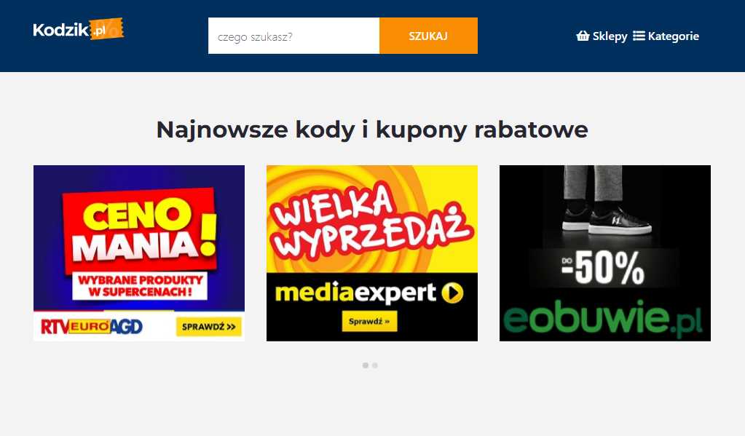Click the yellow play arrow on mediaexpert banner
This screenshot has height=436, width=745.
click(452, 293)
